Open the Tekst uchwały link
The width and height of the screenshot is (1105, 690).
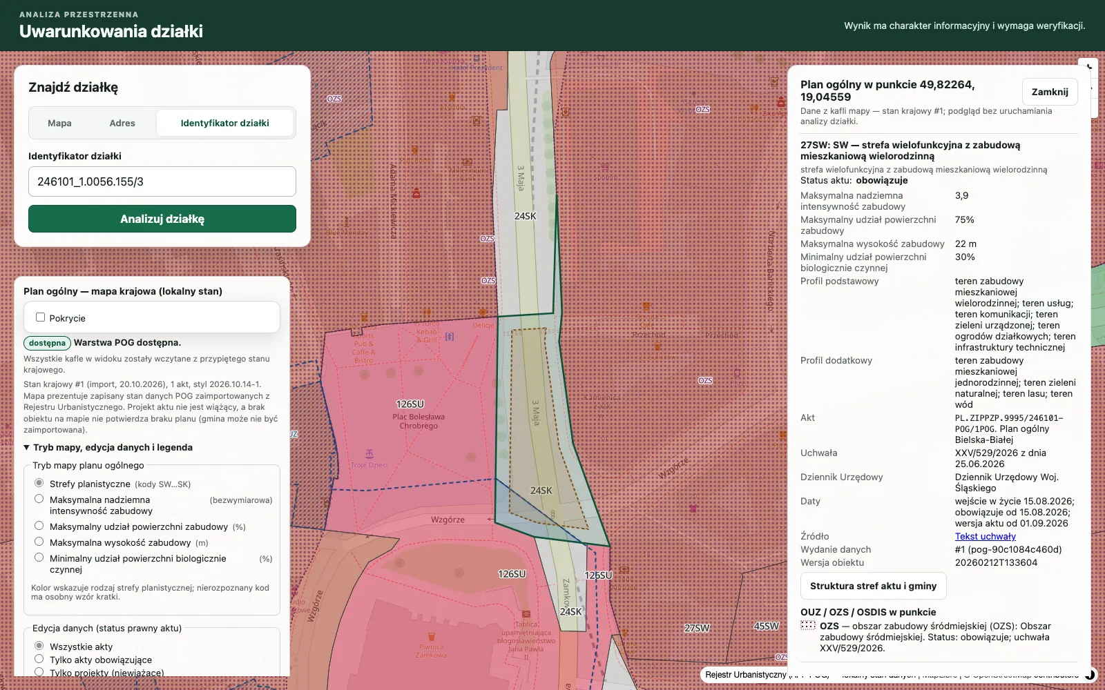(986, 536)
